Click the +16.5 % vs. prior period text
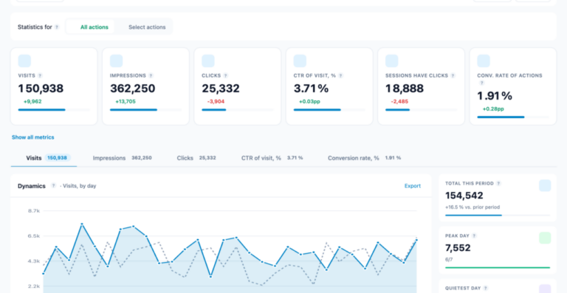567x293 pixels. click(x=472, y=207)
